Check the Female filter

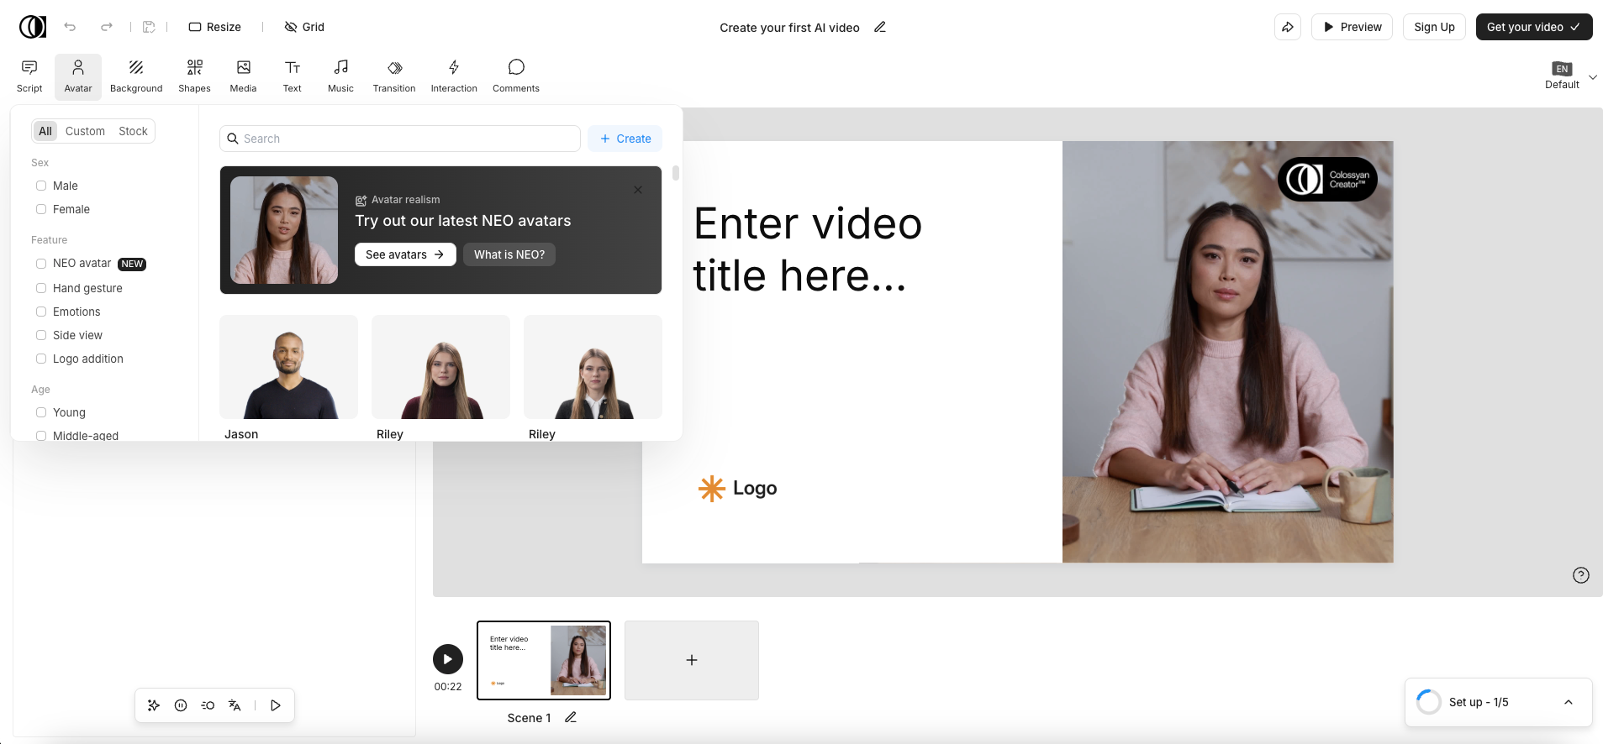[41, 209]
